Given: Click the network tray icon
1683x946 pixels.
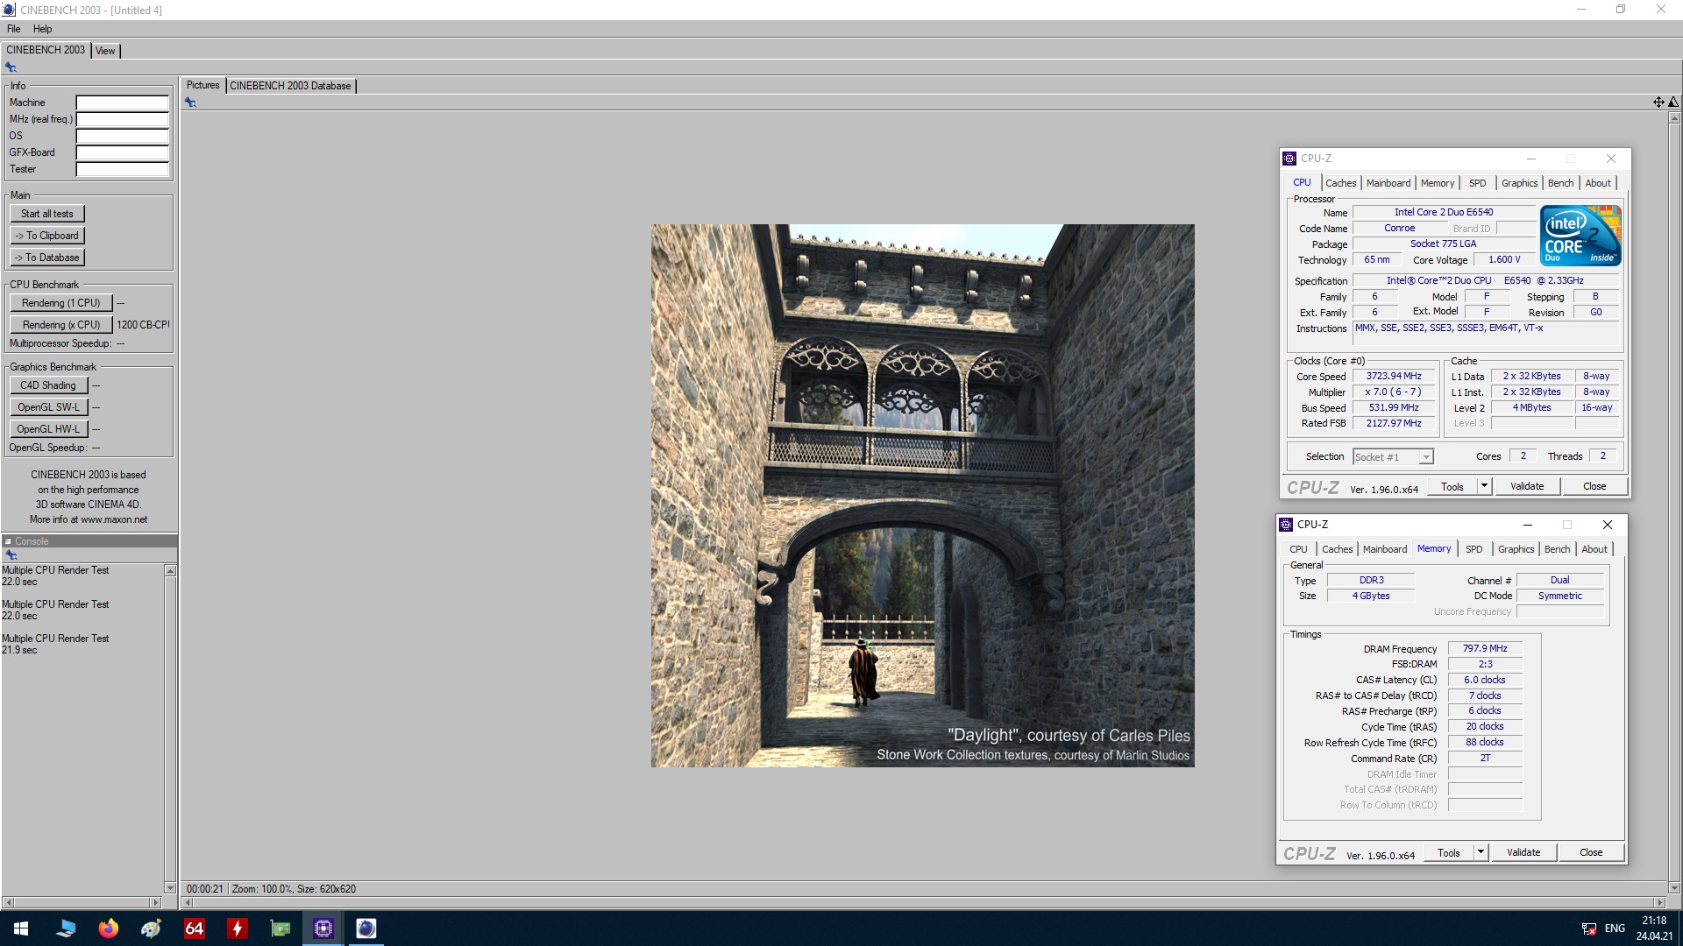Looking at the screenshot, I should pyautogui.click(x=1588, y=928).
